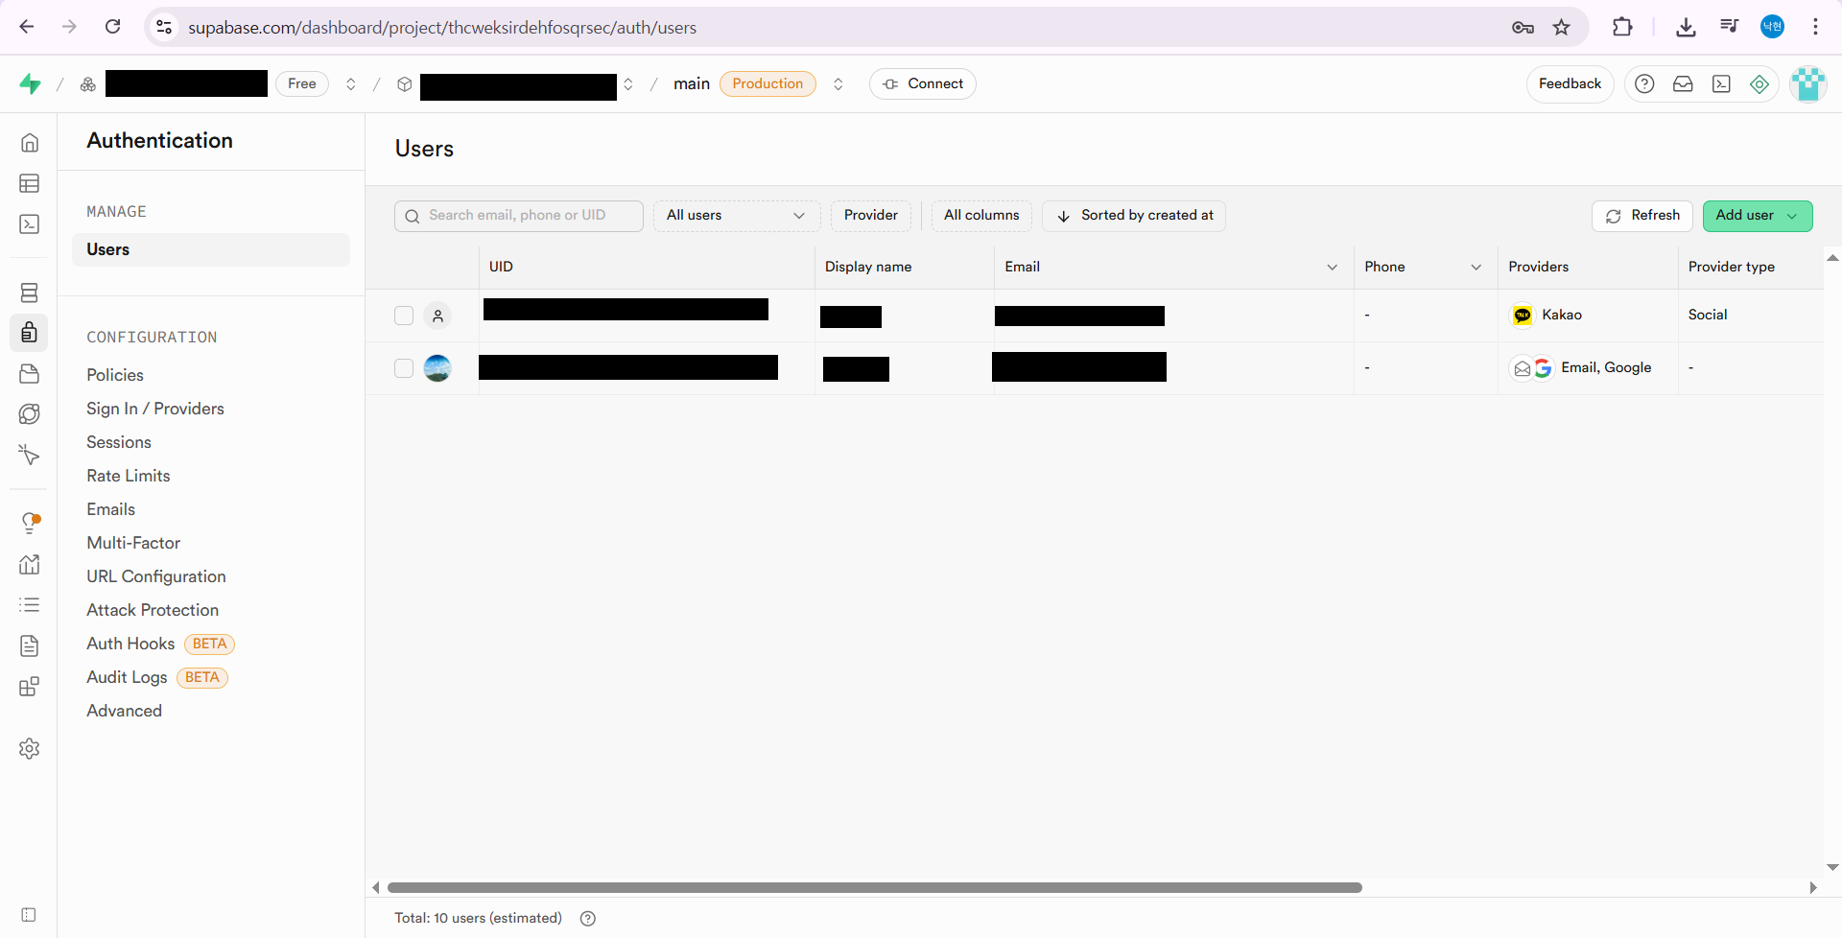Screen dimensions: 1842x938
Task: Open the Database sidebar icon
Action: click(x=30, y=293)
